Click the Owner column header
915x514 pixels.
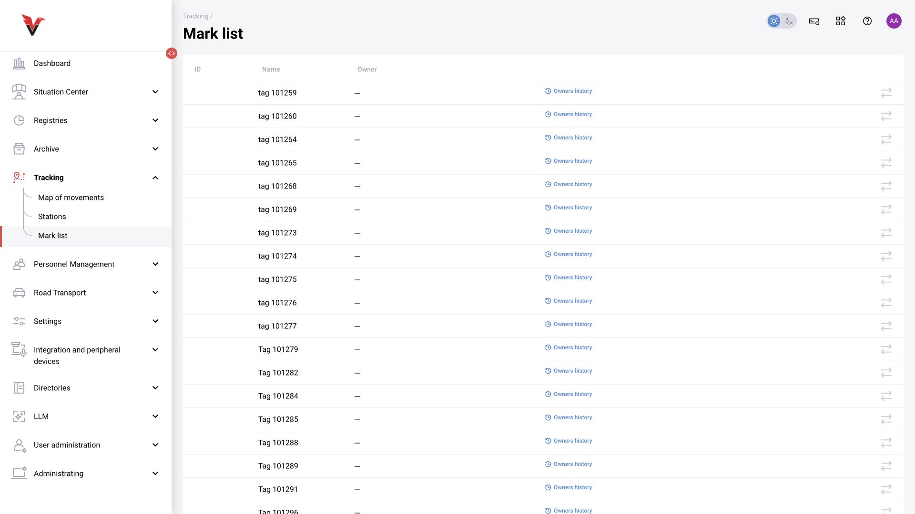click(367, 69)
